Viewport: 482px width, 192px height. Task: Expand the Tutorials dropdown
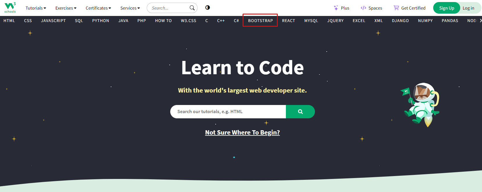[36, 8]
